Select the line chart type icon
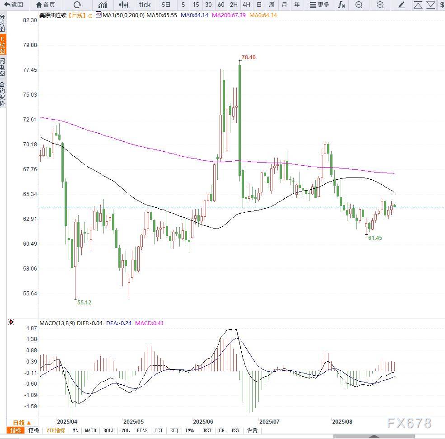 [x=103, y=5]
